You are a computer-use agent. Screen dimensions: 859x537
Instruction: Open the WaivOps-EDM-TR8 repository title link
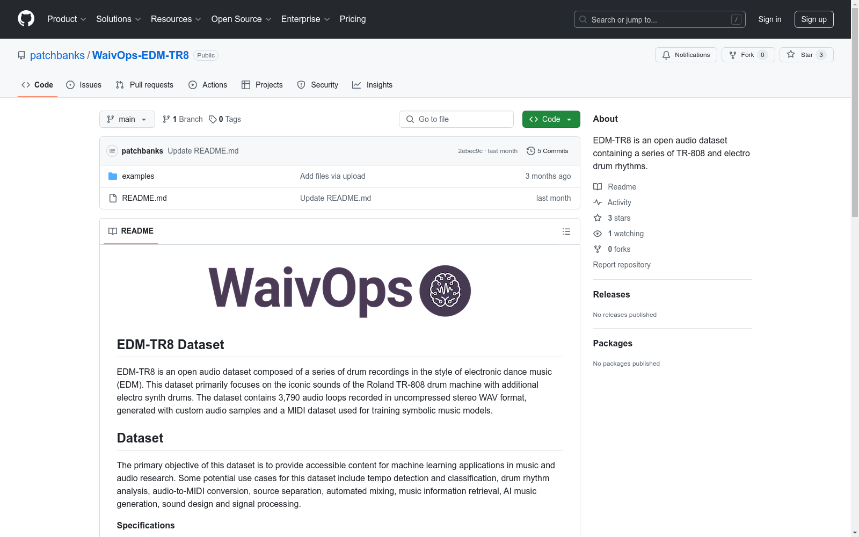(141, 55)
